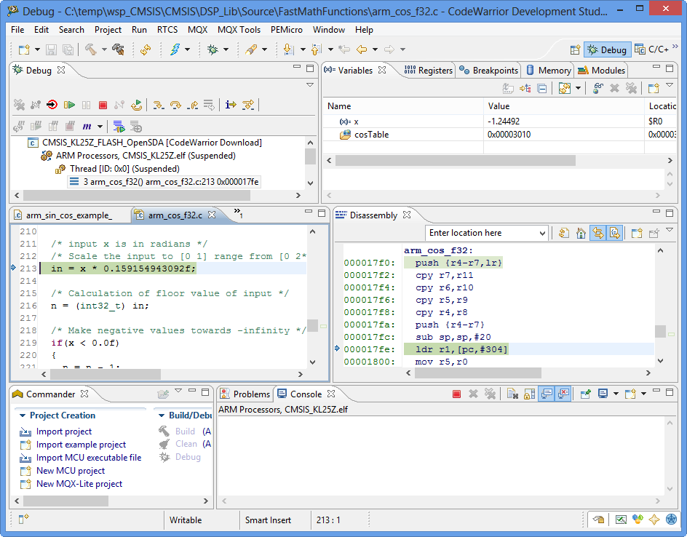Collapse the Project Creation section
Image resolution: width=687 pixels, height=537 pixels.
pos(22,415)
